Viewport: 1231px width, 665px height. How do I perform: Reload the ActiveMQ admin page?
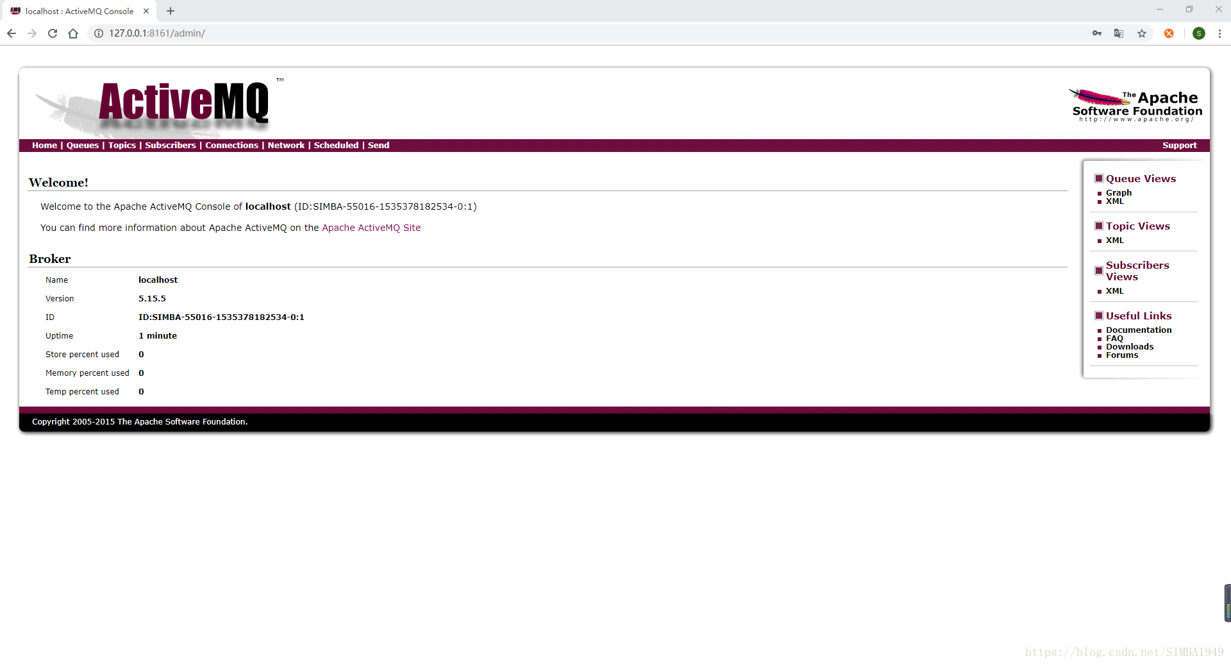tap(53, 33)
